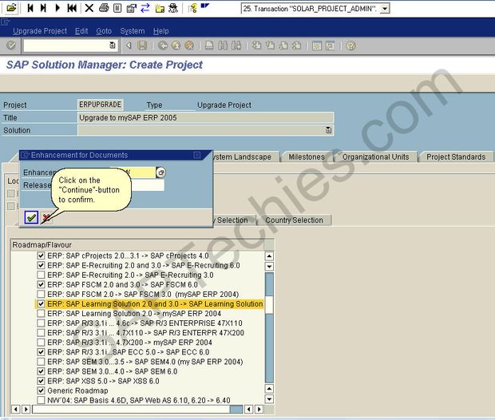The width and height of the screenshot is (495, 420).
Task: Open the Upgrade Project menu
Action: 40,31
